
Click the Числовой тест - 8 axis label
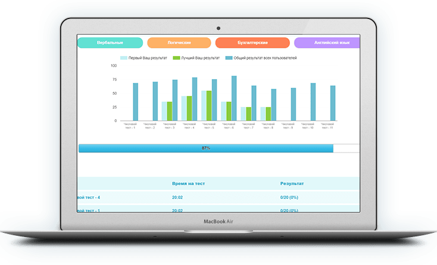268,126
